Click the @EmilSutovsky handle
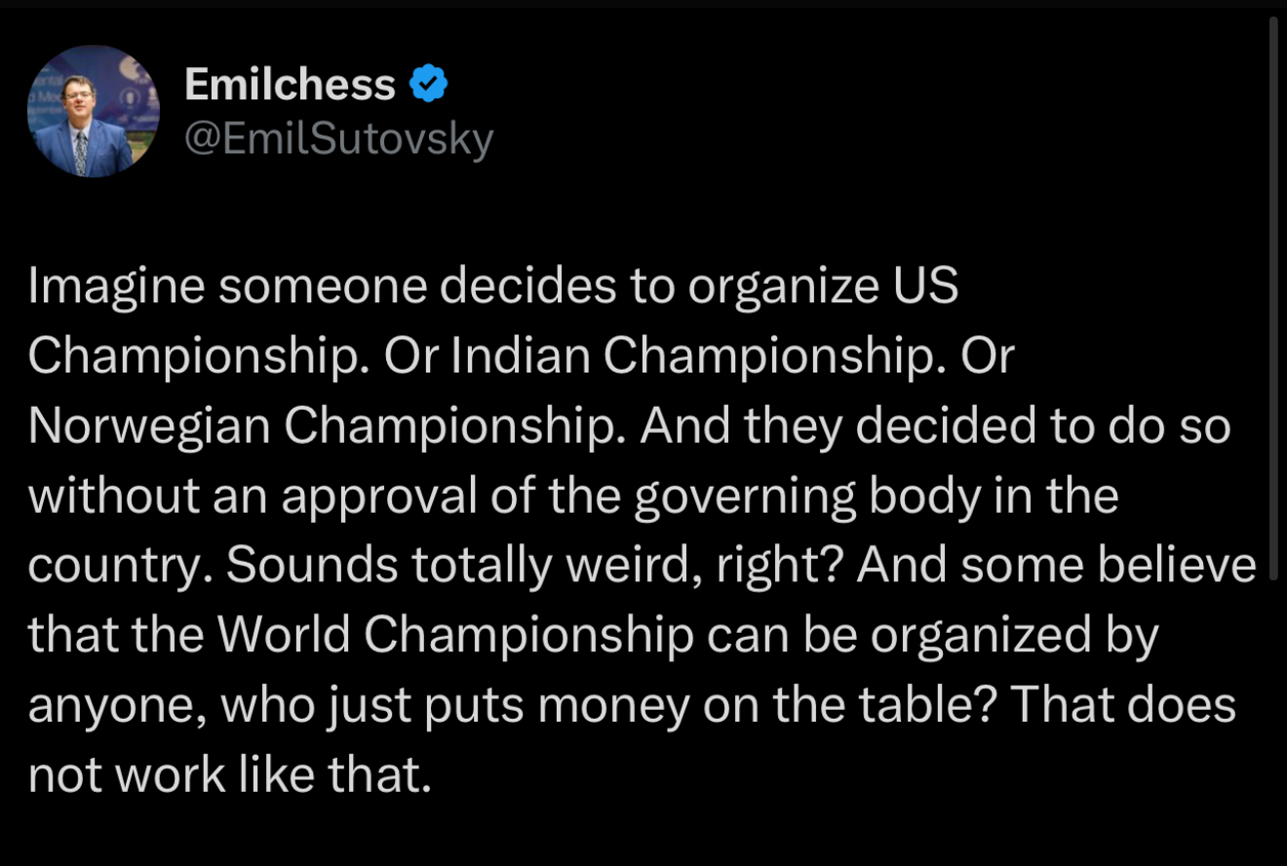Screen dimensions: 1287x866 pyautogui.click(x=338, y=139)
